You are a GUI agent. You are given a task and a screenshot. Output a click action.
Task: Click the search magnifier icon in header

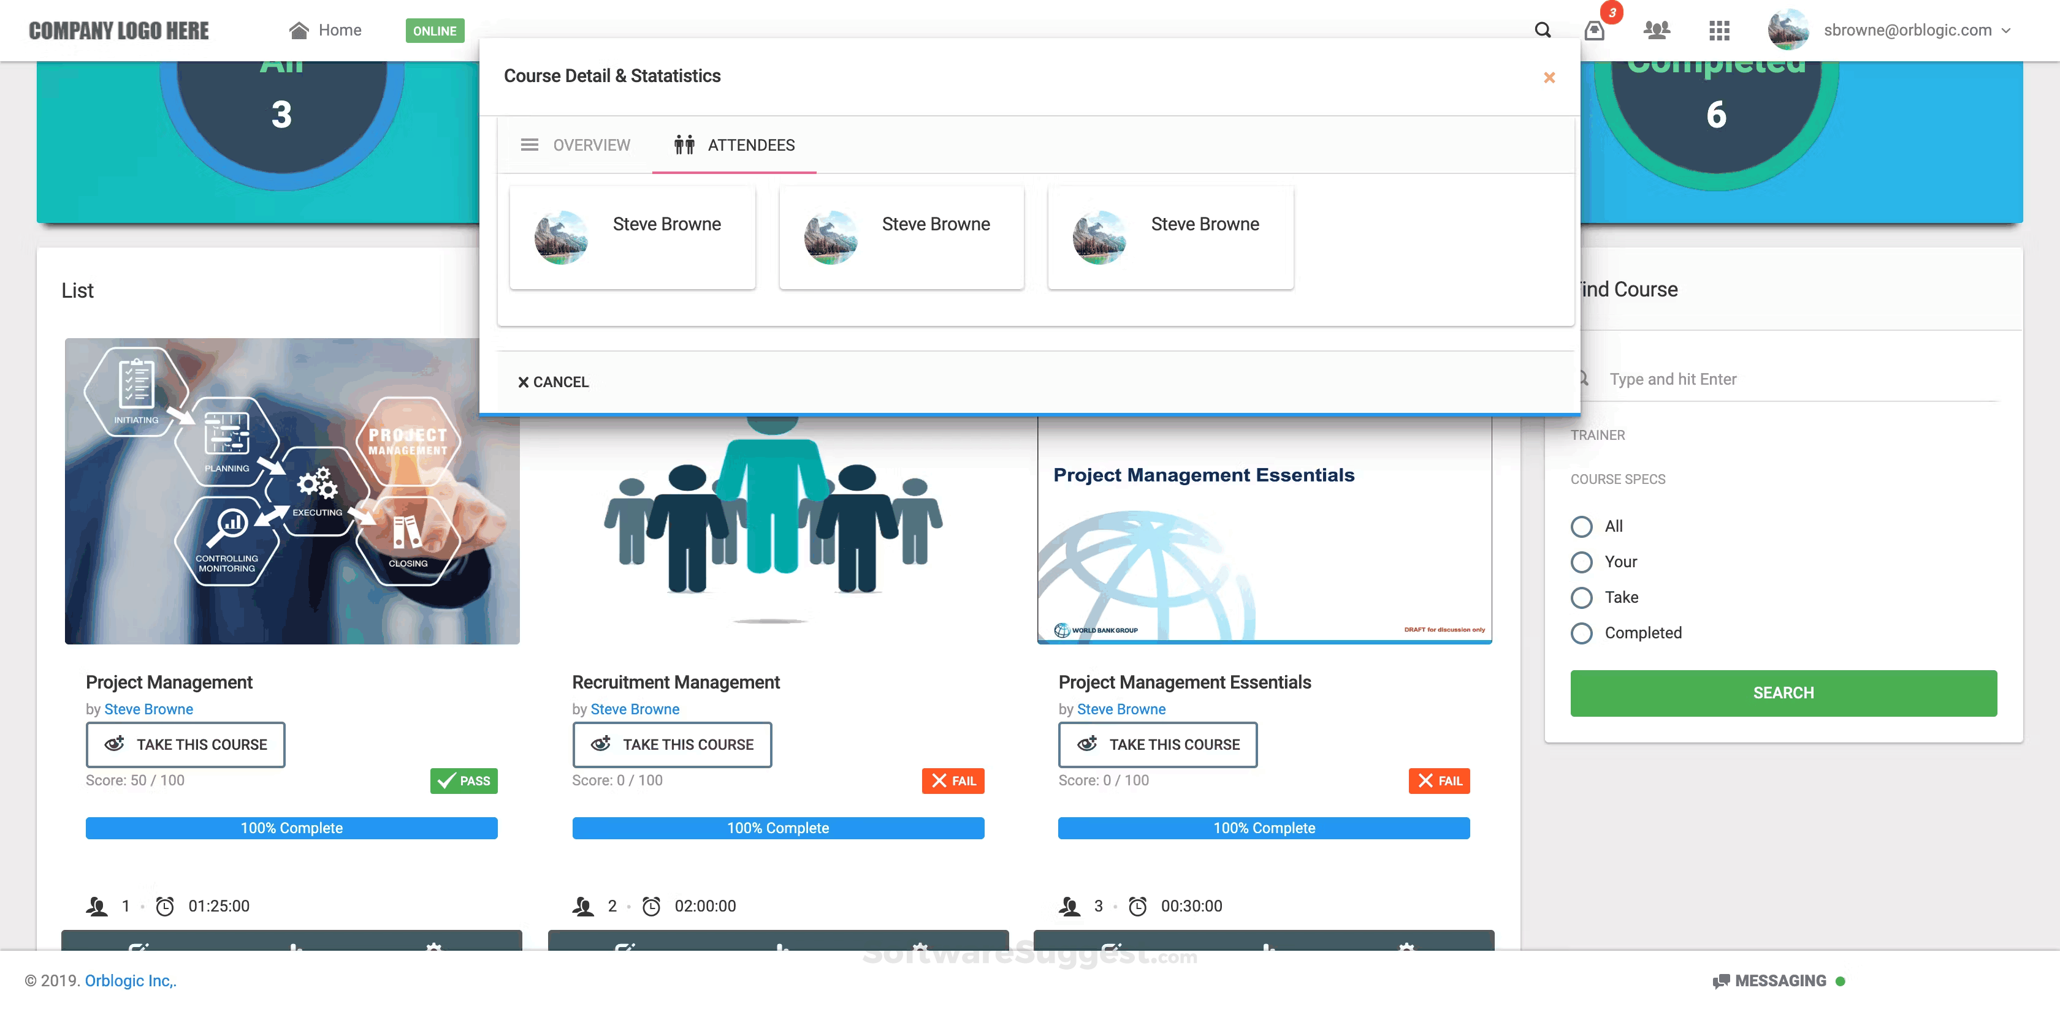pos(1543,31)
